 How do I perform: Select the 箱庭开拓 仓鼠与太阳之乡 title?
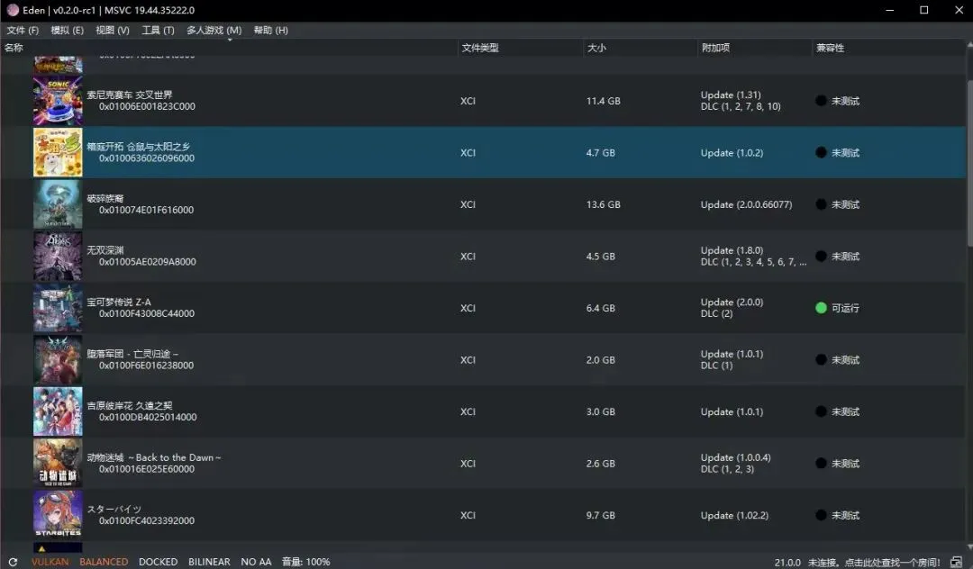pyautogui.click(x=139, y=146)
